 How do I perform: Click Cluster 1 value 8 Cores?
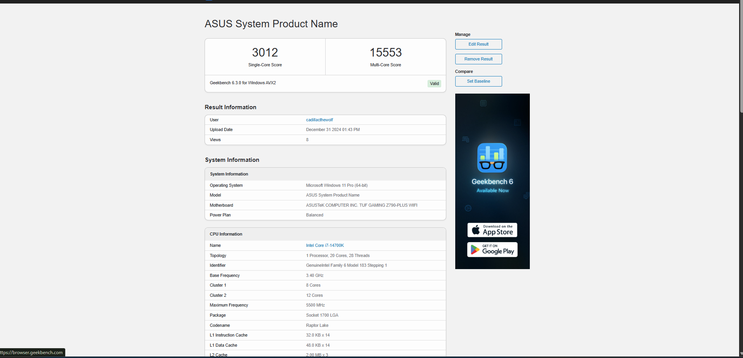pyautogui.click(x=313, y=285)
